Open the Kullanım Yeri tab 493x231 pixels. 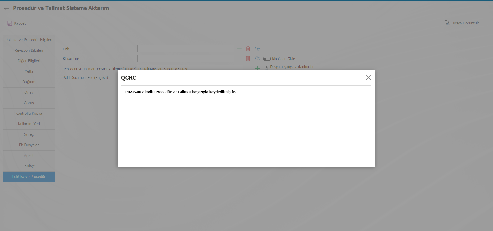pos(29,124)
